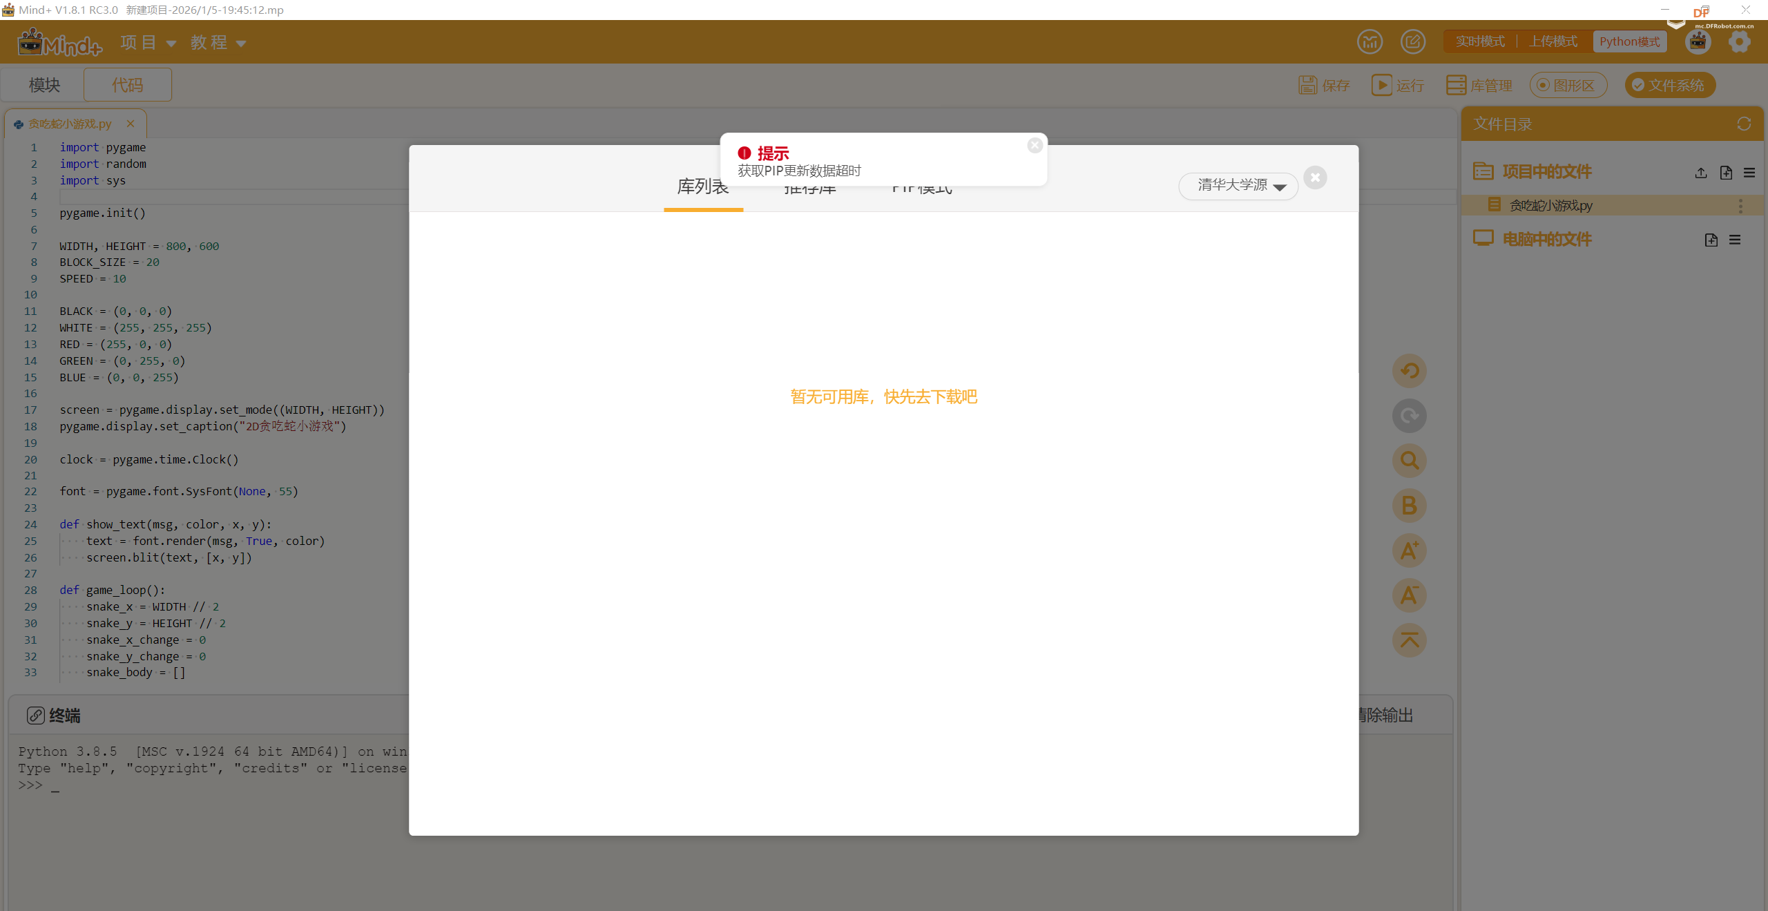Switch to 上传模式 mode
Viewport: 1768px width, 911px height.
point(1553,41)
